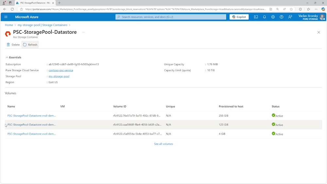This screenshot has height=184, width=327.
Task: Open portal settings gear
Action: [273, 17]
